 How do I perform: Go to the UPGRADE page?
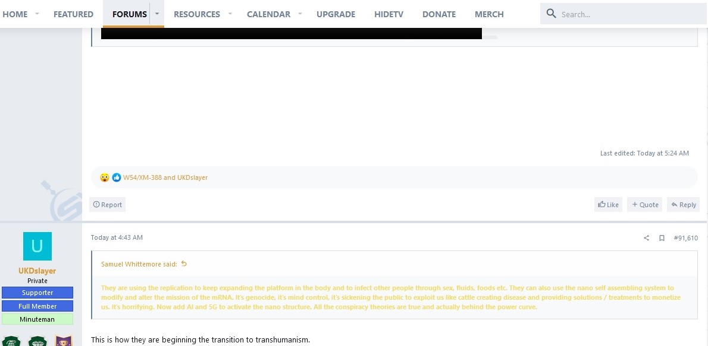(336, 14)
